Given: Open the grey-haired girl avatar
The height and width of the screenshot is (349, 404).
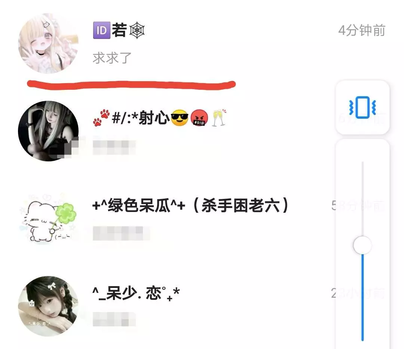Looking at the screenshot, I should [48, 131].
